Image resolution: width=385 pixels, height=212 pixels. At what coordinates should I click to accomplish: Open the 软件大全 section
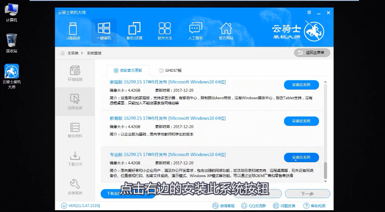[165, 31]
